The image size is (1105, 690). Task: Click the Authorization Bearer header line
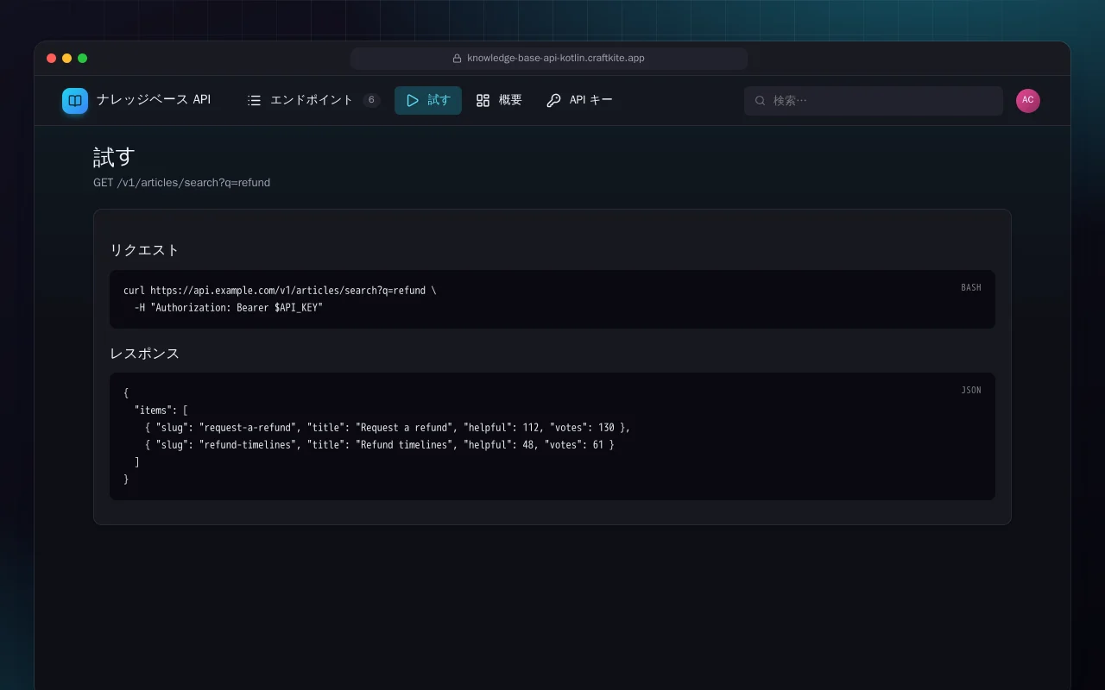coord(228,308)
